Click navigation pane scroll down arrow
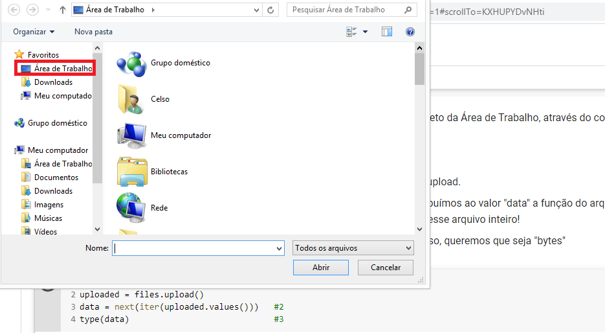 pos(97,229)
